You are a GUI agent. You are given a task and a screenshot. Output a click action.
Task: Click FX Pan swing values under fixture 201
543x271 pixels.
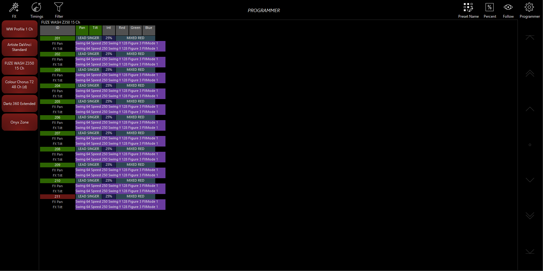point(120,43)
